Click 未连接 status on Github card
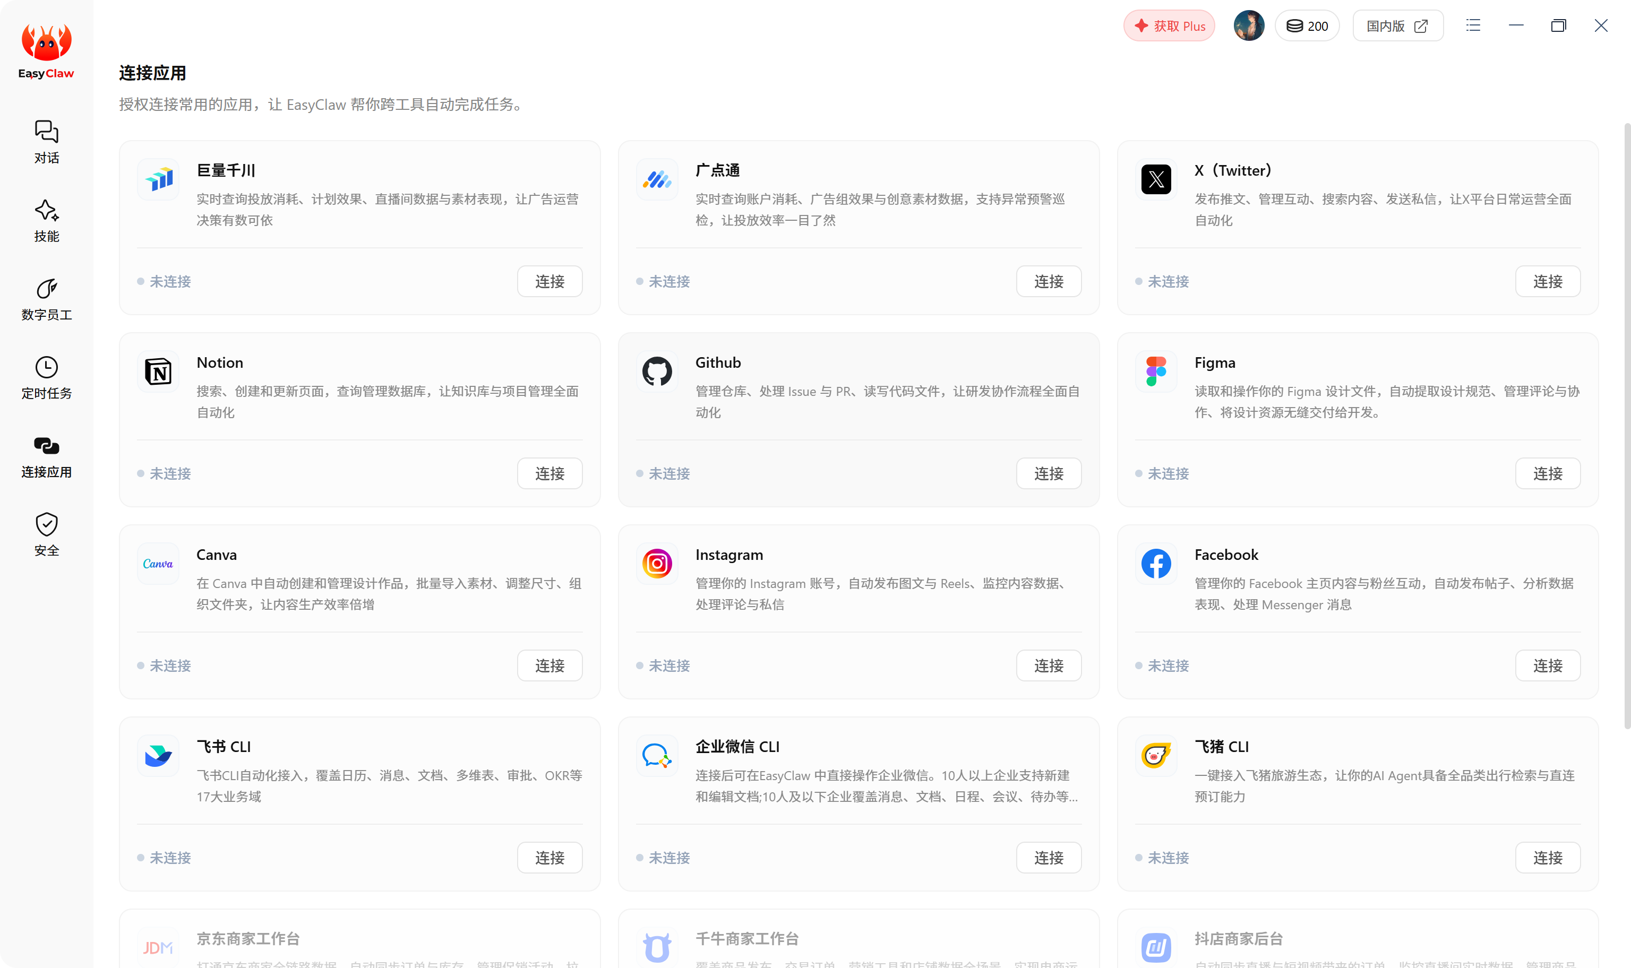Image resolution: width=1631 pixels, height=968 pixels. pos(663,473)
